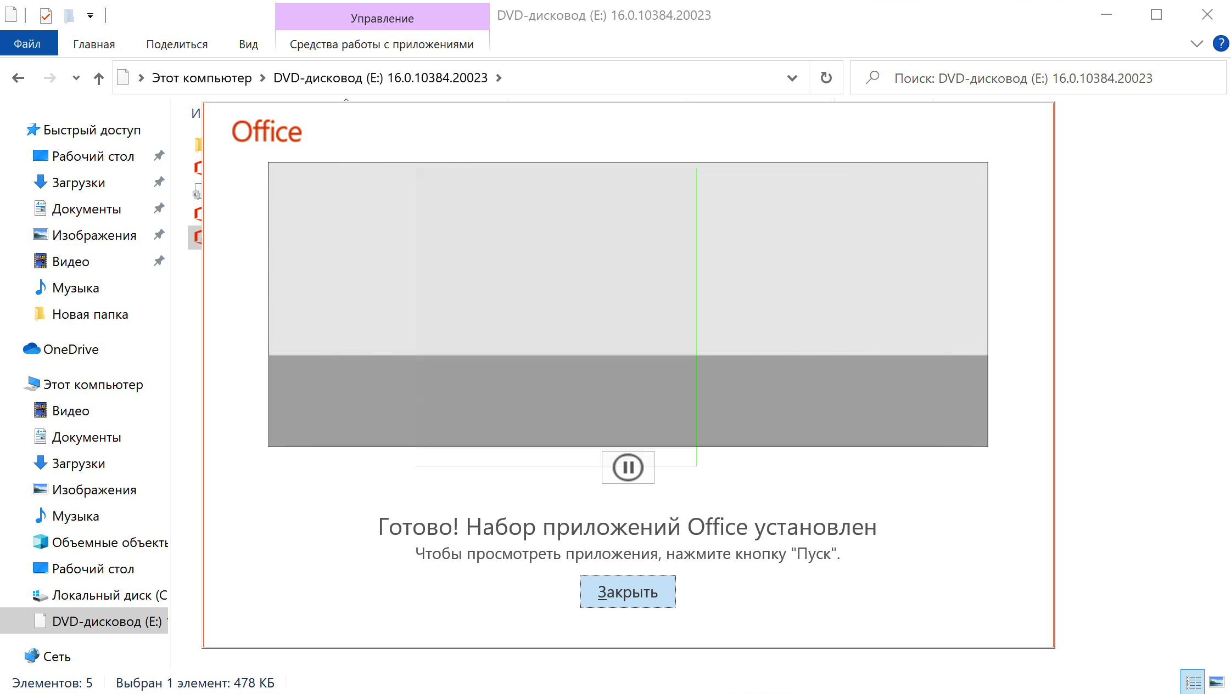Click the forward navigation arrow
The width and height of the screenshot is (1231, 694).
50,78
